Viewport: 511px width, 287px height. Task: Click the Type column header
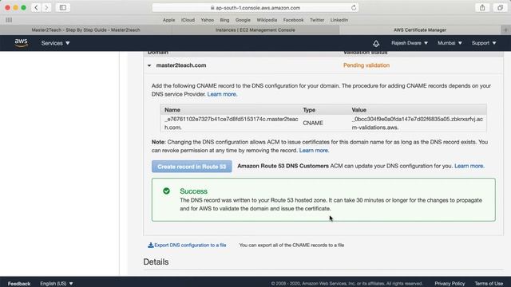(309, 110)
